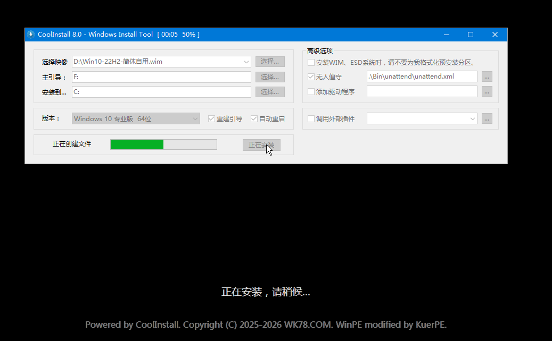
Task: Click the CoolInstall app icon in title bar
Action: [x=31, y=35]
